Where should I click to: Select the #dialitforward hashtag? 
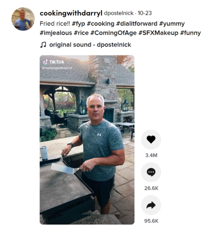pyautogui.click(x=137, y=24)
